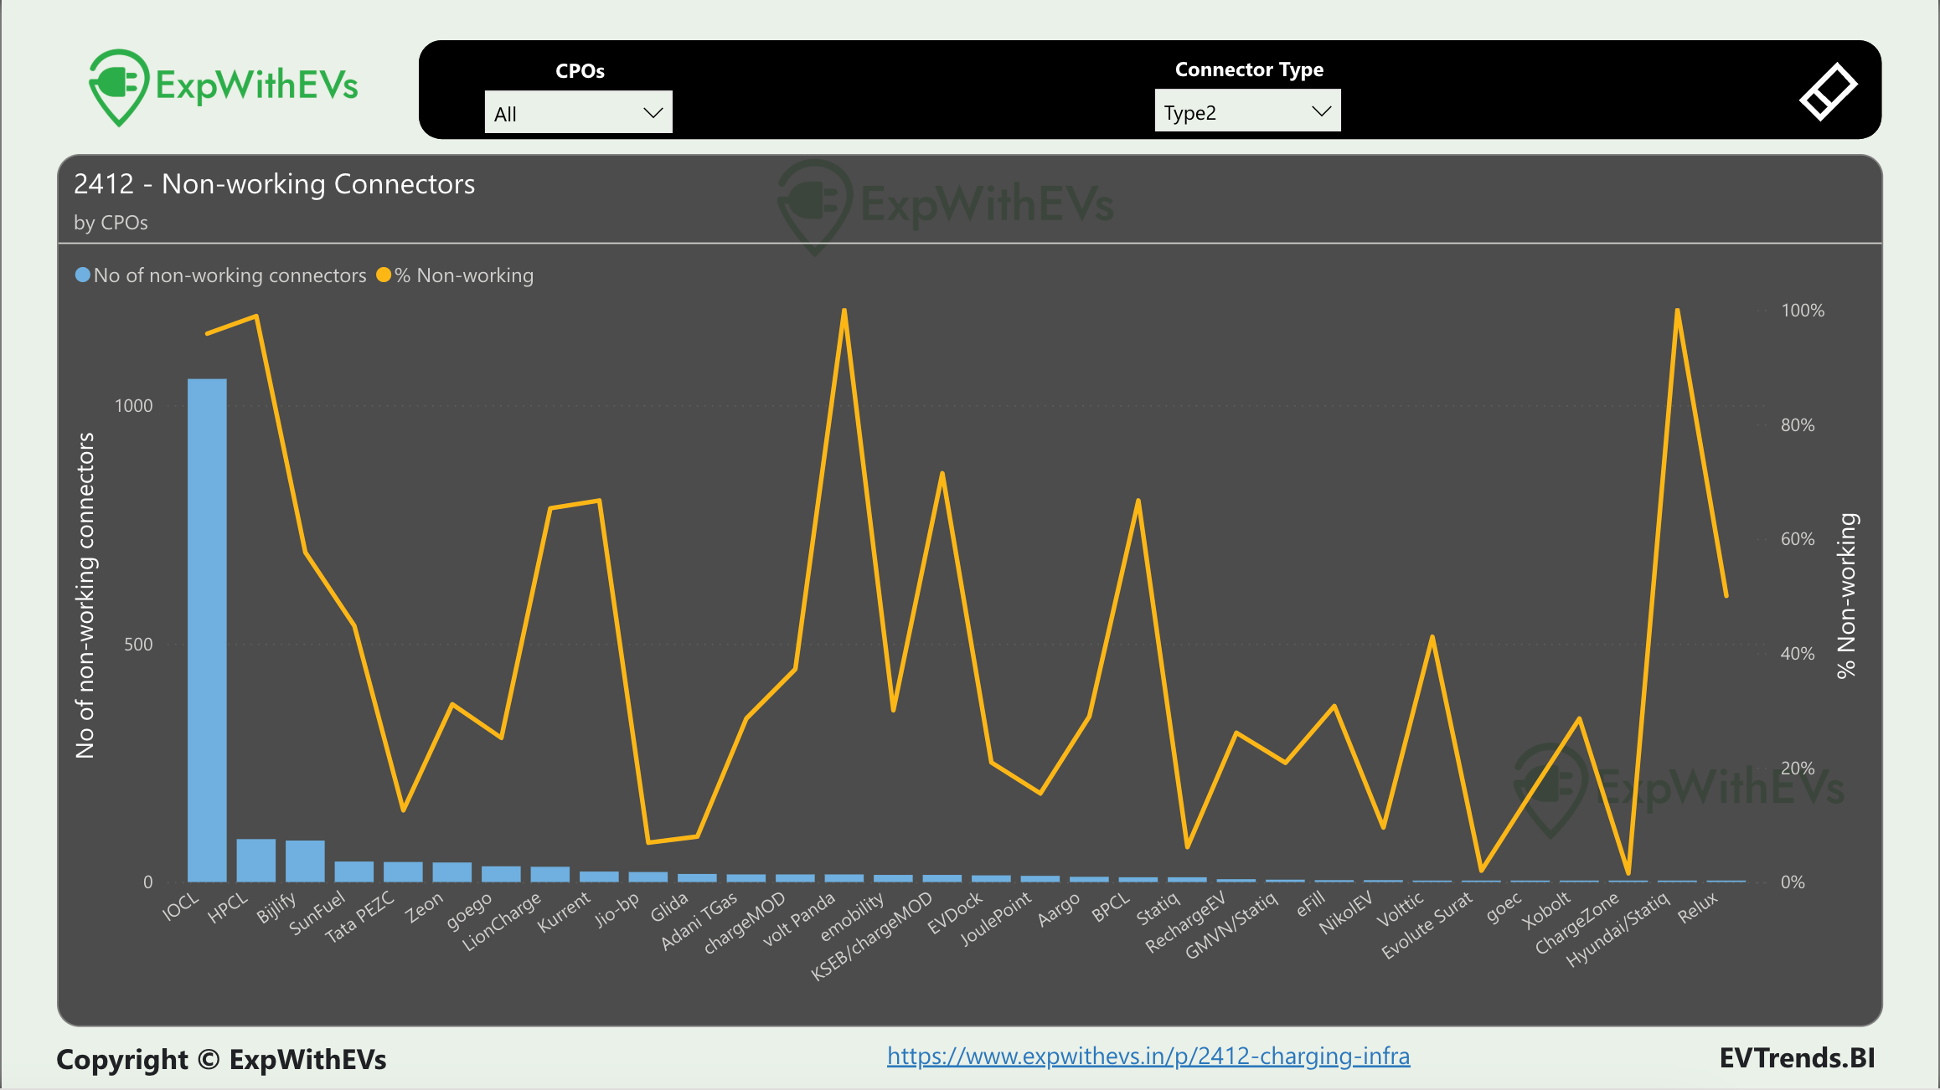Click the '% Non-working' legend label
Viewport: 1940px width, 1090px height.
pos(464,275)
